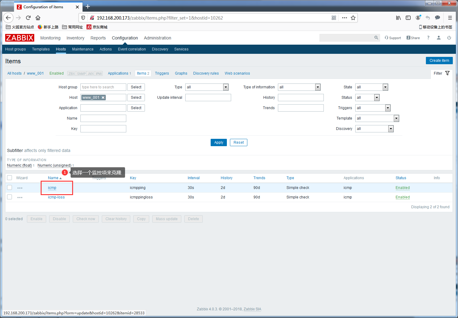Expand the Type dropdown
Screen dimensions: 458x318
[207, 87]
